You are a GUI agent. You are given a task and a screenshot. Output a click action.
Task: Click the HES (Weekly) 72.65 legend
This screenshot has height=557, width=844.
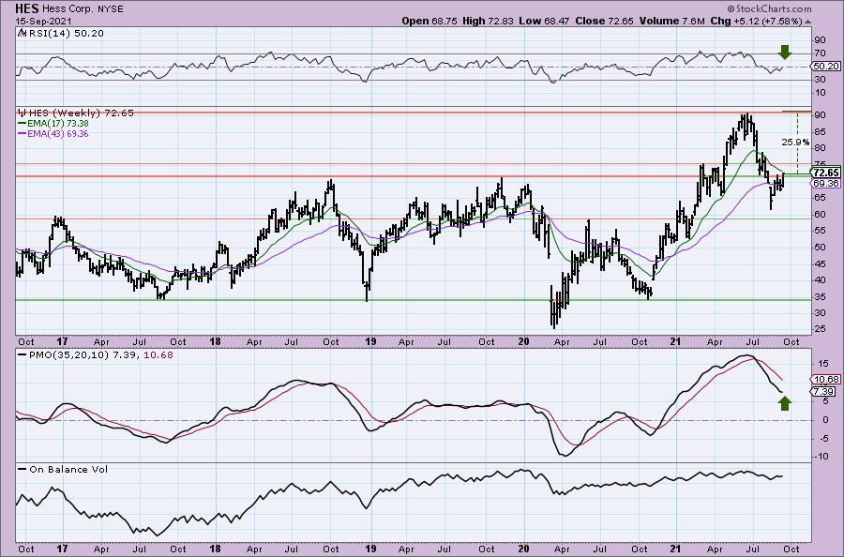pos(81,113)
